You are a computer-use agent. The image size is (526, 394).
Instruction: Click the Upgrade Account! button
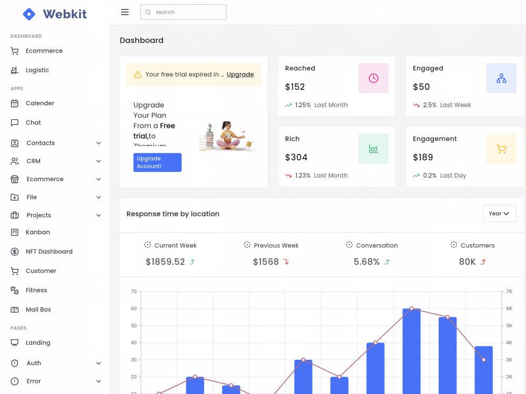pyautogui.click(x=157, y=162)
